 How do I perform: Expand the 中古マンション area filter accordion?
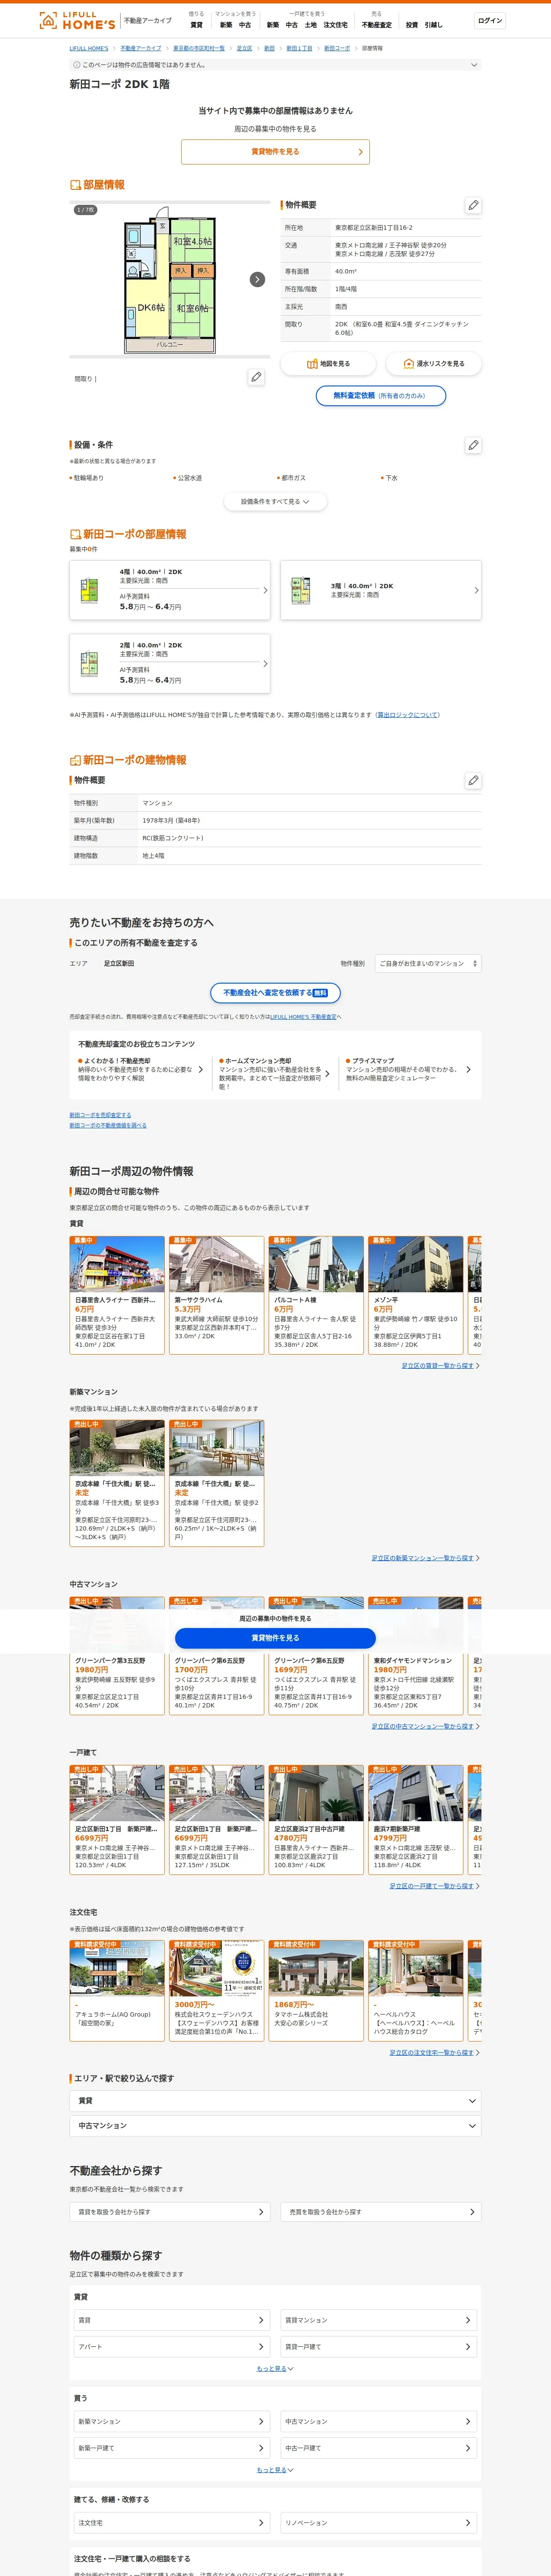click(x=275, y=2126)
